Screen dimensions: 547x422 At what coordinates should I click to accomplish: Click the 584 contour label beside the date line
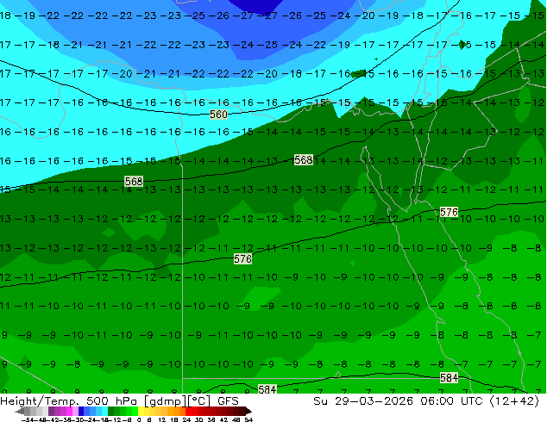pyautogui.click(x=267, y=389)
